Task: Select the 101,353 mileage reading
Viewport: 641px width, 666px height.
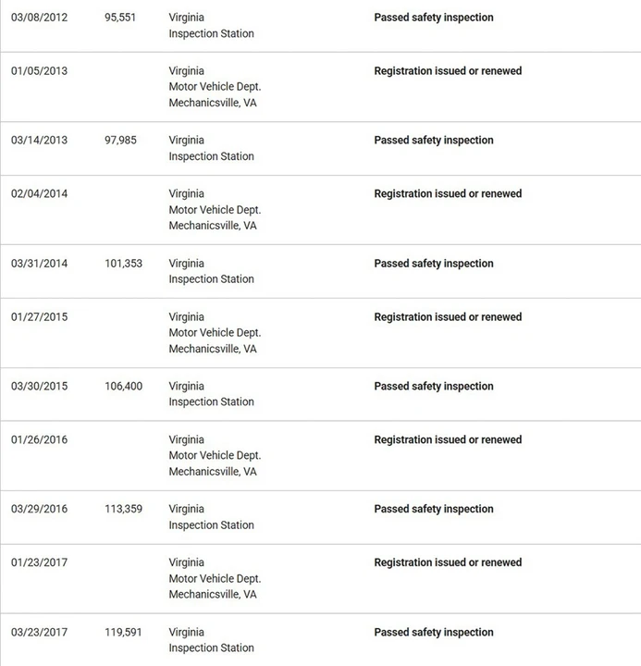Action: pyautogui.click(x=124, y=264)
